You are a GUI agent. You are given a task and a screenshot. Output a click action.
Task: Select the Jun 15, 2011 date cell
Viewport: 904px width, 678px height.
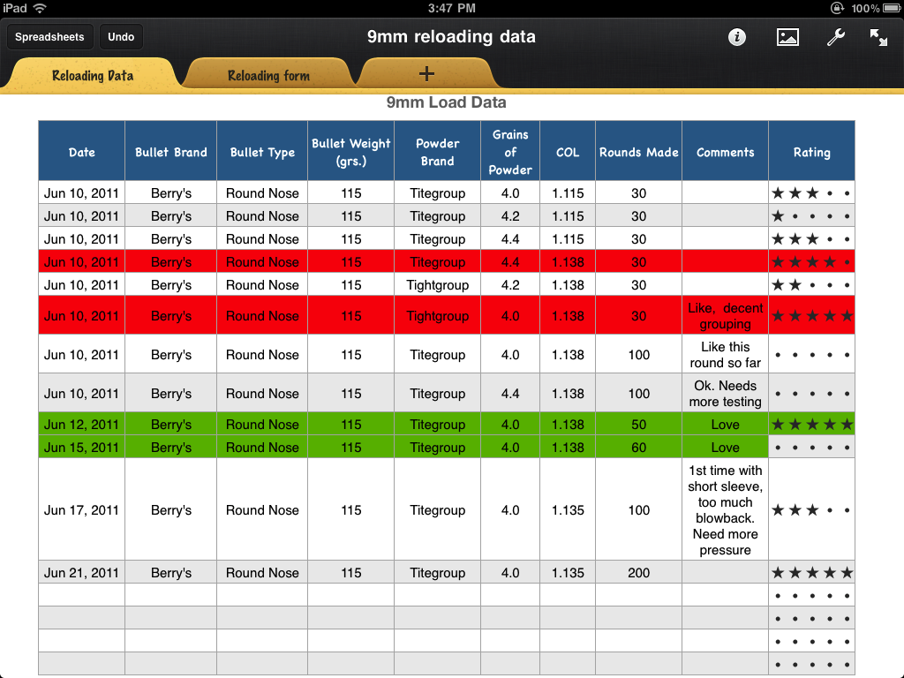click(82, 448)
